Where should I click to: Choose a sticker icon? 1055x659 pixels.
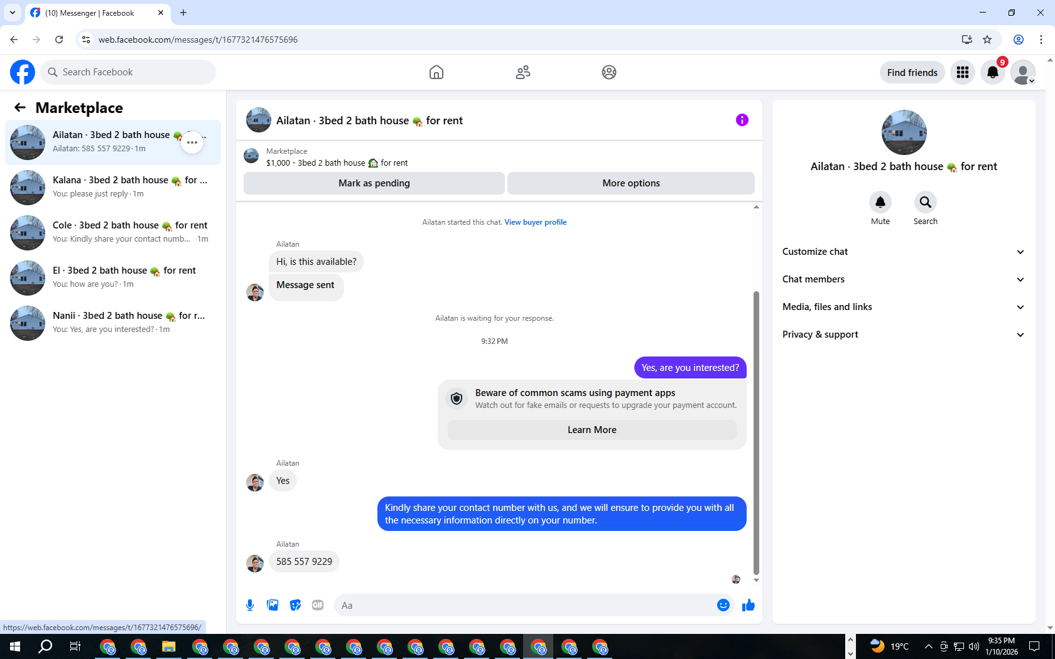tap(295, 605)
